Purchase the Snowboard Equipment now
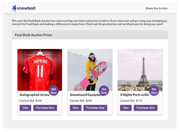180x132 pixels. point(95,108)
